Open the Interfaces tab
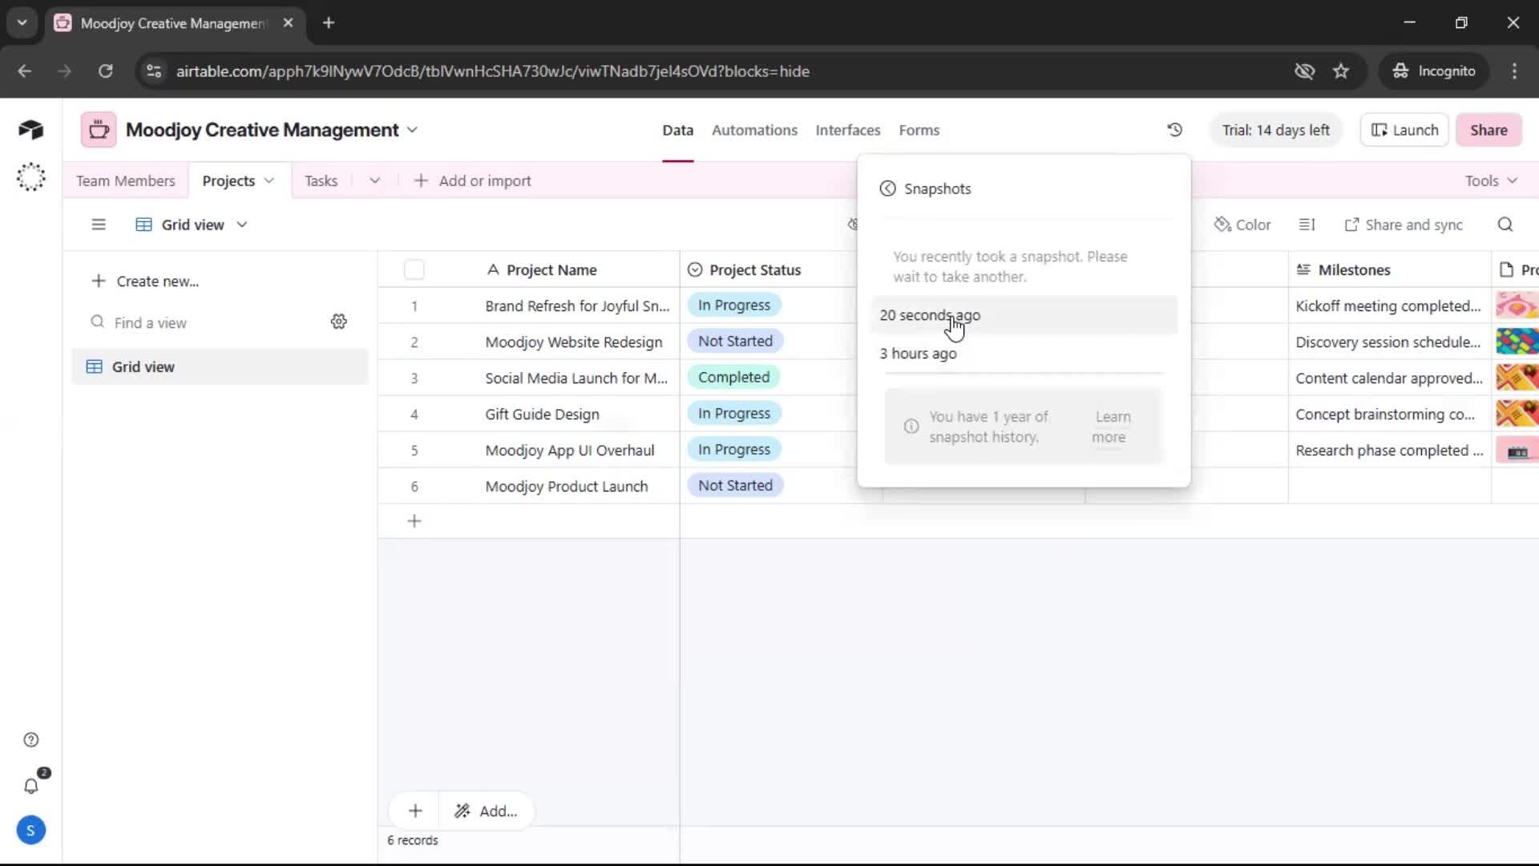 847,130
